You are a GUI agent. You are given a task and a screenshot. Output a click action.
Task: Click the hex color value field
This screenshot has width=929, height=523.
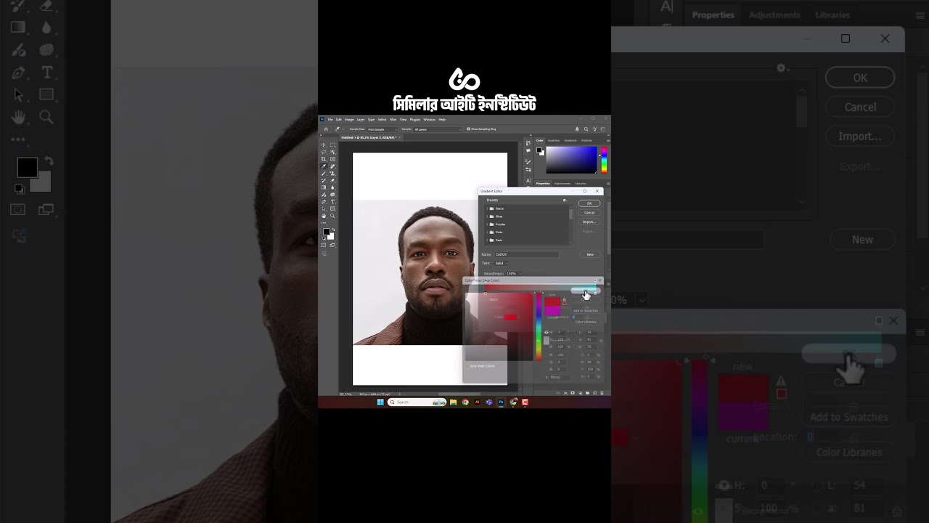point(560,377)
